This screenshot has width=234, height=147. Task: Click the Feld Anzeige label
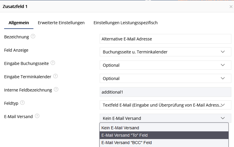coord(16,50)
